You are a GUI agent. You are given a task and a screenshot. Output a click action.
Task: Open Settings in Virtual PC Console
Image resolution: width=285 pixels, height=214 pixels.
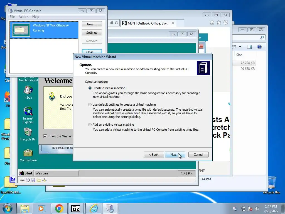[92, 33]
